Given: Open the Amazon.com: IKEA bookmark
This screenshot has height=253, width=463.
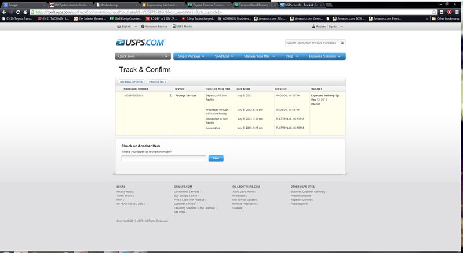Looking at the screenshot, I should [349, 18].
